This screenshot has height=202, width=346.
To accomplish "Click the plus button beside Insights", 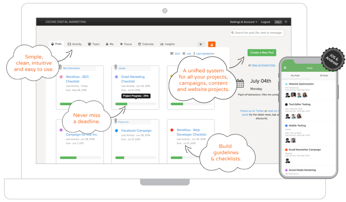I will pos(200,44).
